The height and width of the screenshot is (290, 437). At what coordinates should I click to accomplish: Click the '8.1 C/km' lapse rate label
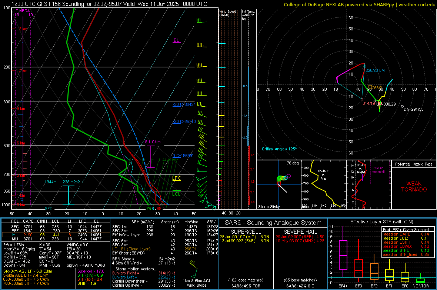(x=153, y=142)
